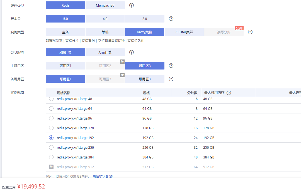Click shard count 32 cell
The height and width of the screenshot is (191, 301).
[x=196, y=148]
